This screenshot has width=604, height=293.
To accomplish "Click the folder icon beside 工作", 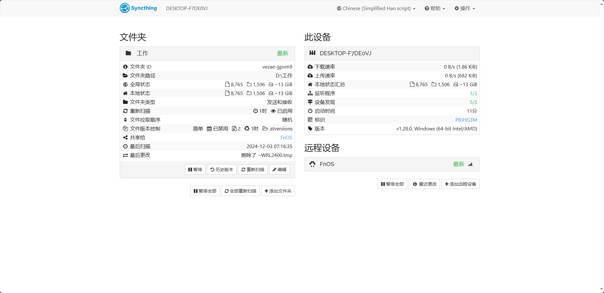I will coord(128,53).
